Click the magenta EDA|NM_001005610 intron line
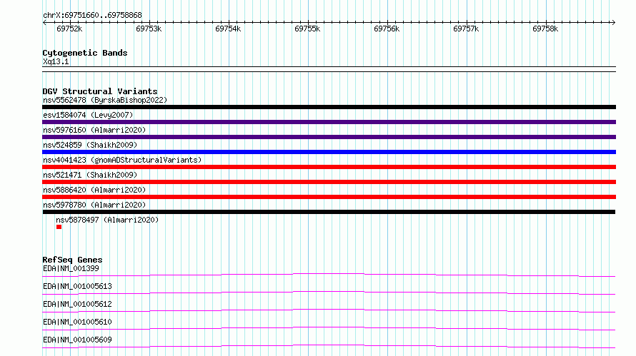Image resolution: width=636 pixels, height=356 pixels. [329, 327]
